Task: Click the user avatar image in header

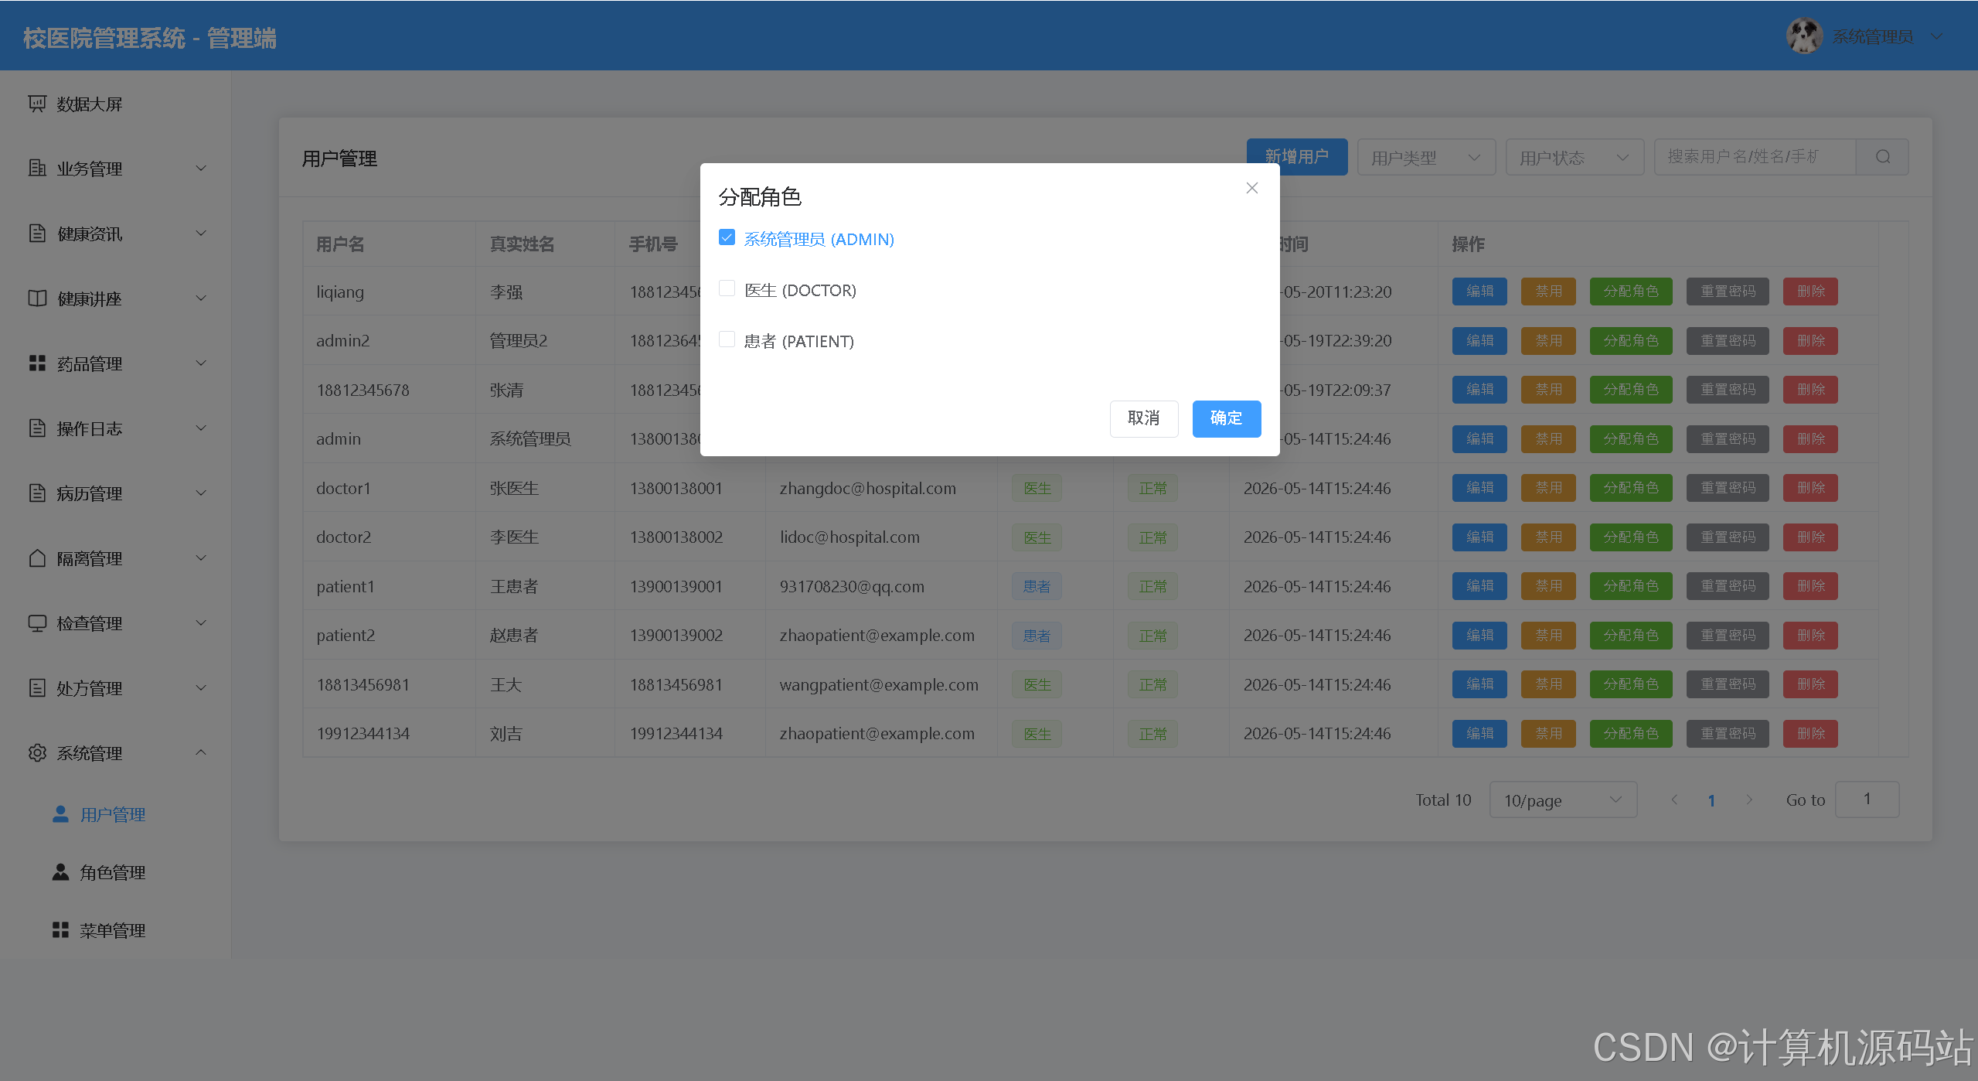Action: coord(1804,36)
